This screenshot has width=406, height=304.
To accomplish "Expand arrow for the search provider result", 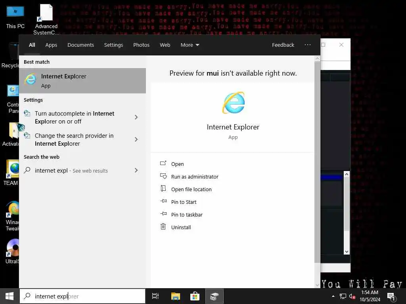I will (136, 140).
